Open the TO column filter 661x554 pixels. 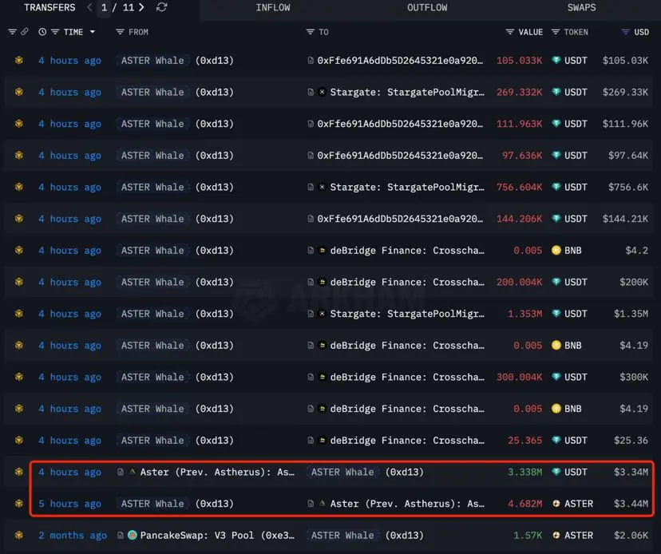pyautogui.click(x=311, y=32)
